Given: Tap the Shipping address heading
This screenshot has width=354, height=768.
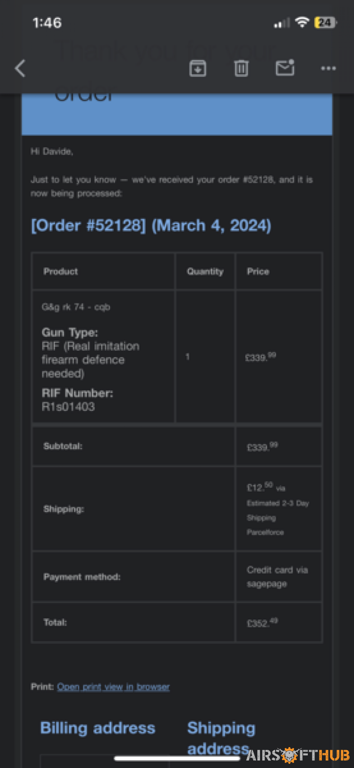Looking at the screenshot, I should pyautogui.click(x=221, y=738).
